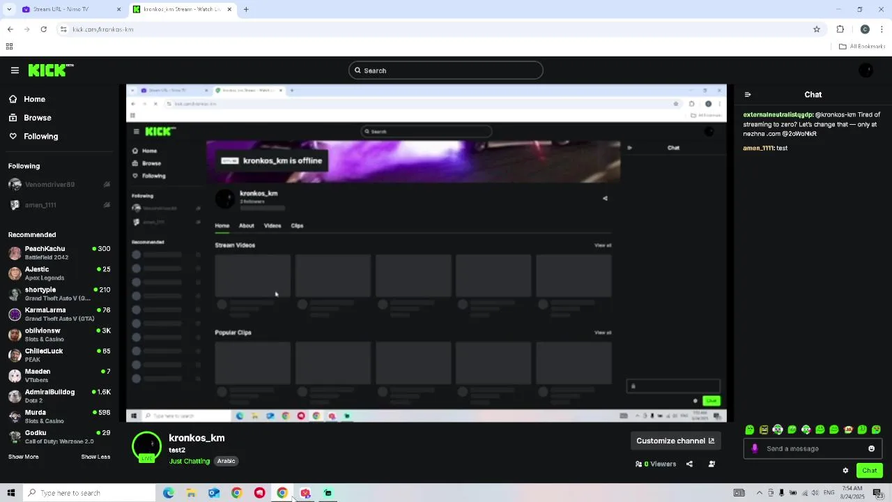Open the ChilledLuck PEAK channel

click(x=59, y=355)
